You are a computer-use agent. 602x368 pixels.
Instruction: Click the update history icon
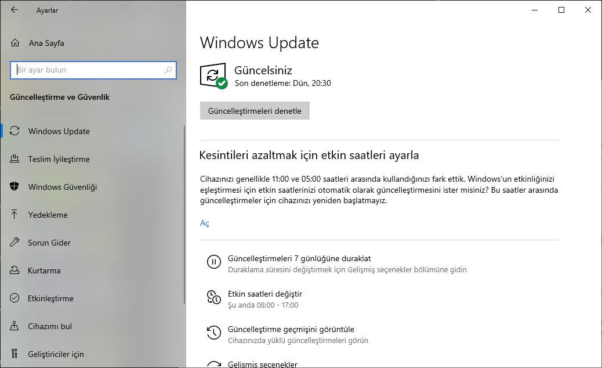214,333
